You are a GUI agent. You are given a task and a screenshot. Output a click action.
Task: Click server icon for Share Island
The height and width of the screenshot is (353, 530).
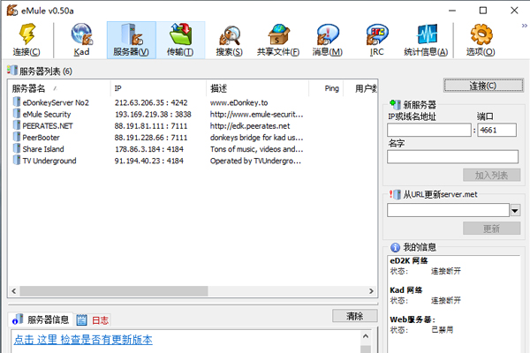[x=17, y=148]
